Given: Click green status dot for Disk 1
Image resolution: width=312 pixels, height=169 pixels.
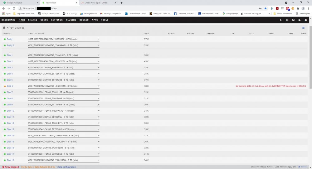Looking at the screenshot, I should click(x=5, y=55).
